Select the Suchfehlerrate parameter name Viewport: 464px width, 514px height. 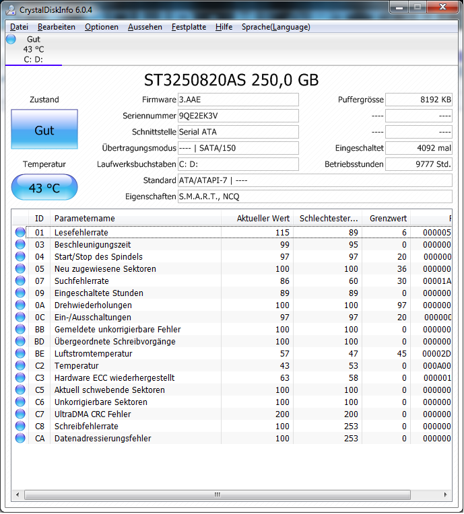81,281
